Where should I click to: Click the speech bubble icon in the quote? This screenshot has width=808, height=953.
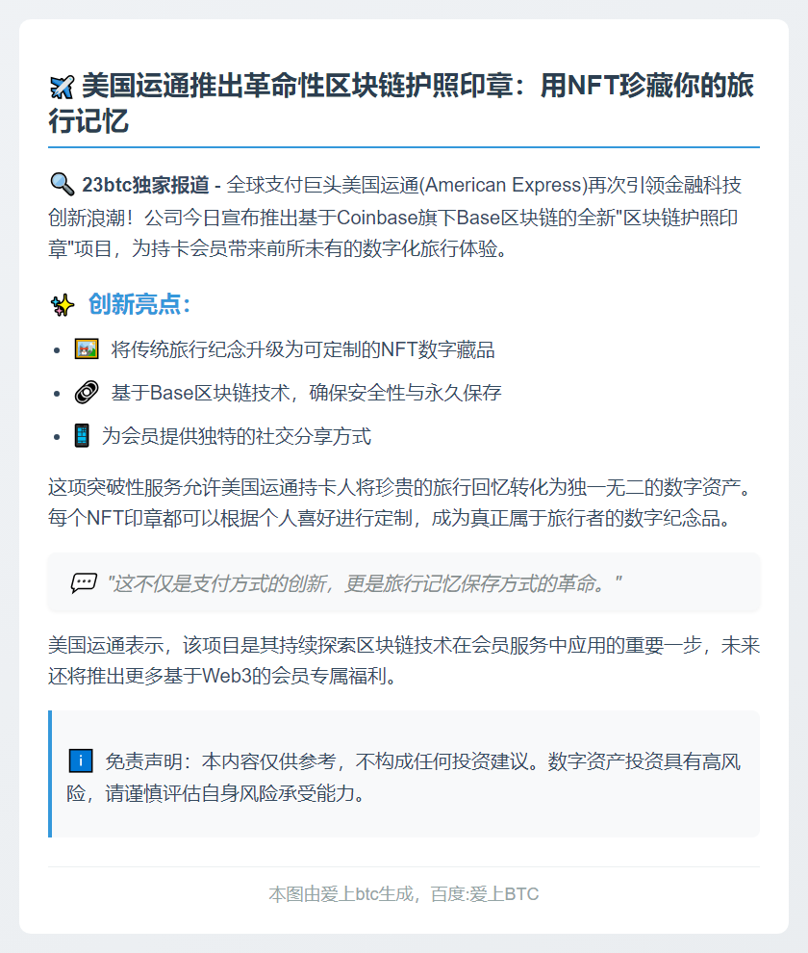click(84, 583)
